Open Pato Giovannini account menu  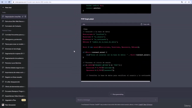tap(14, 105)
